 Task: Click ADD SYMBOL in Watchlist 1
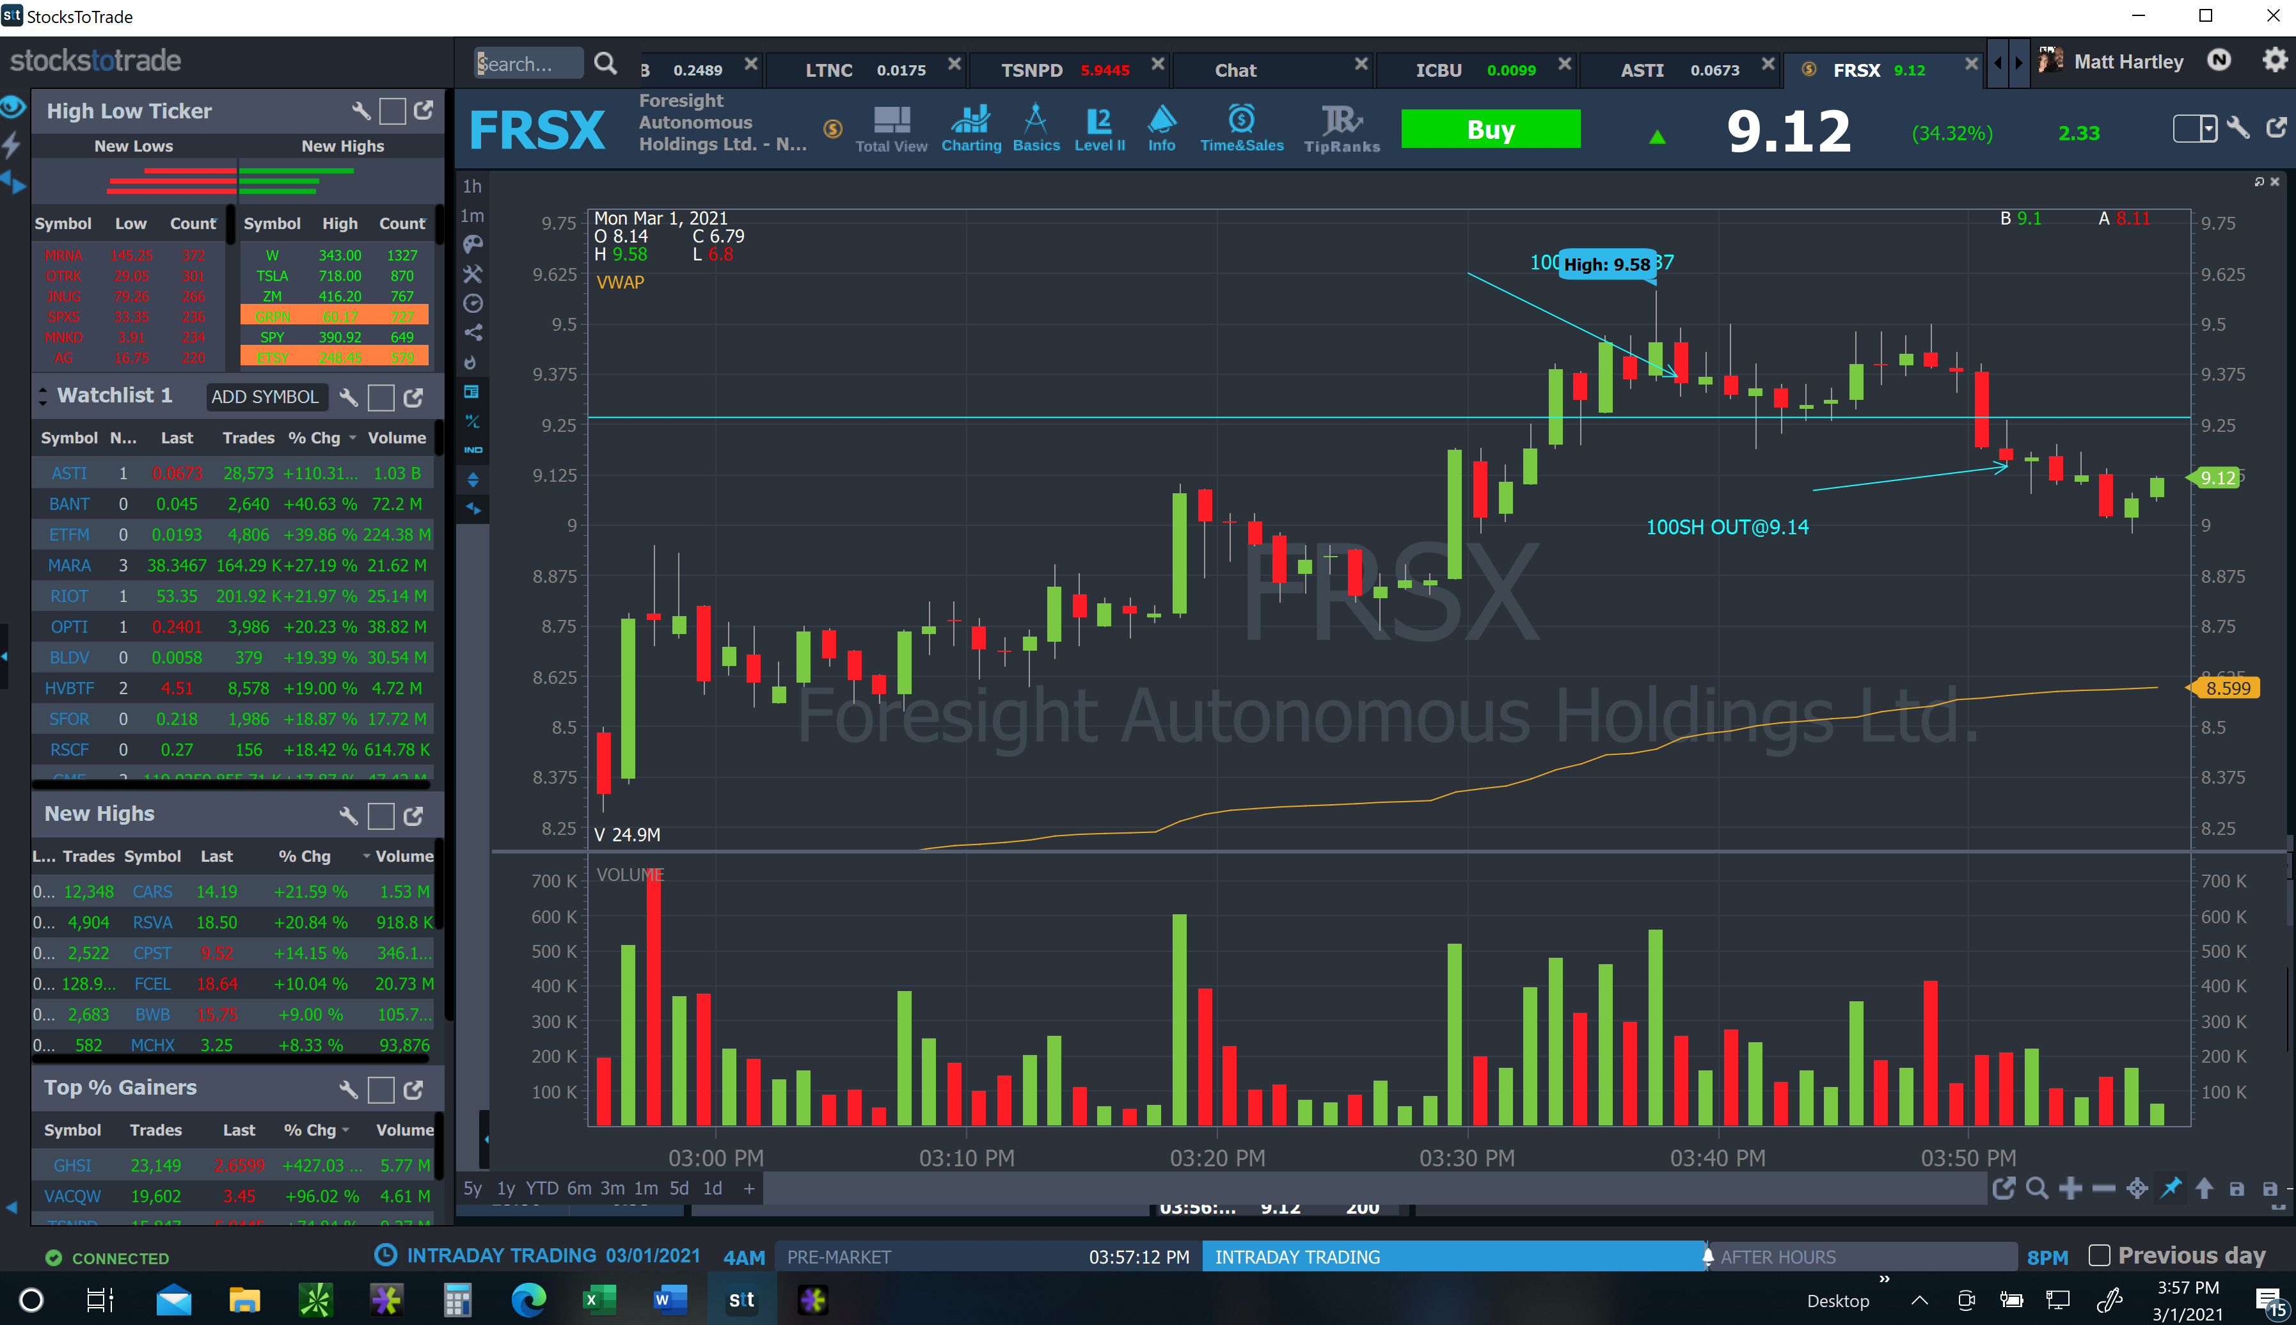click(265, 397)
